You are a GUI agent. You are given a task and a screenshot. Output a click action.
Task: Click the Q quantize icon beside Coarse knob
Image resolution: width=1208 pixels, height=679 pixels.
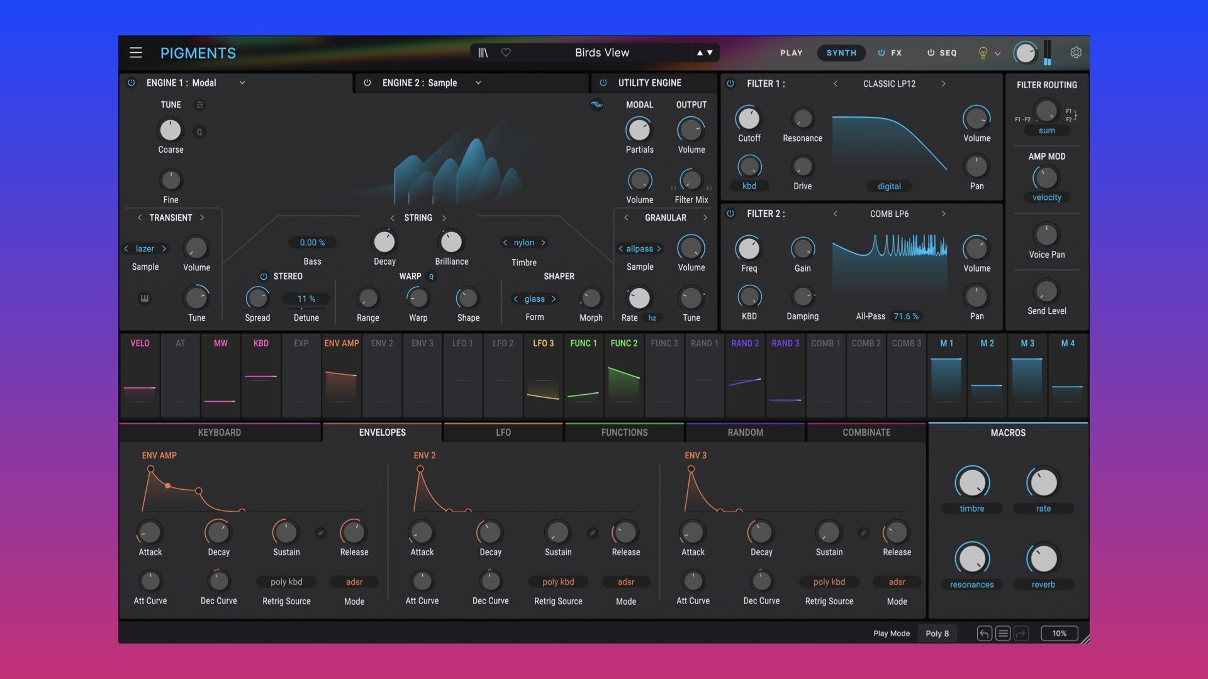tap(199, 132)
